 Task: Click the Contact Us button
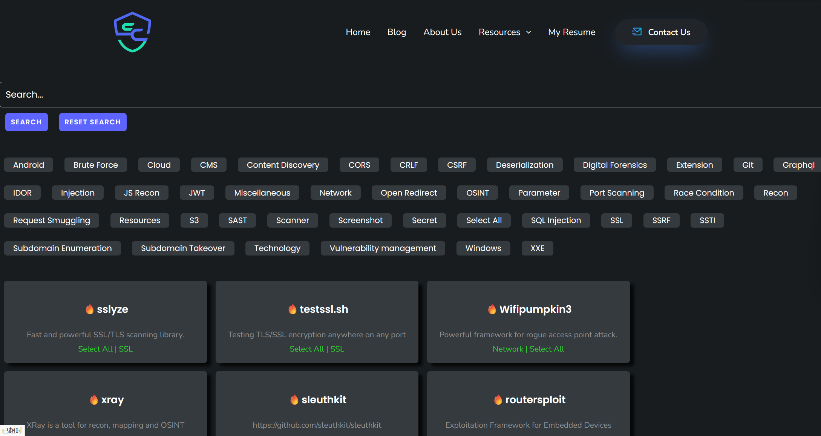click(661, 32)
